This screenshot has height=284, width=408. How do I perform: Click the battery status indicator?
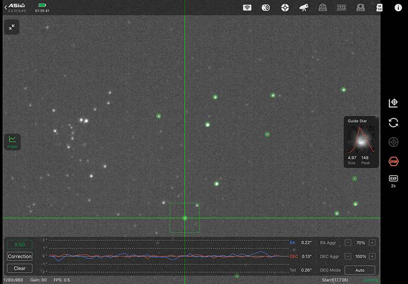[42, 5]
